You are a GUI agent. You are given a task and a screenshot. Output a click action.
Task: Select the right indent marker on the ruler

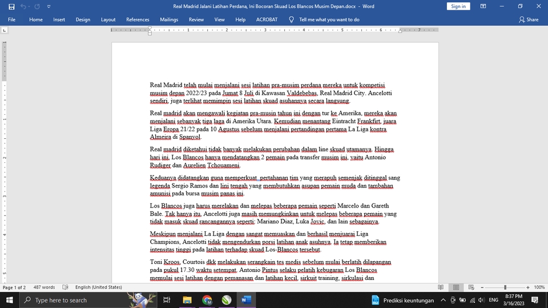tap(400, 31)
